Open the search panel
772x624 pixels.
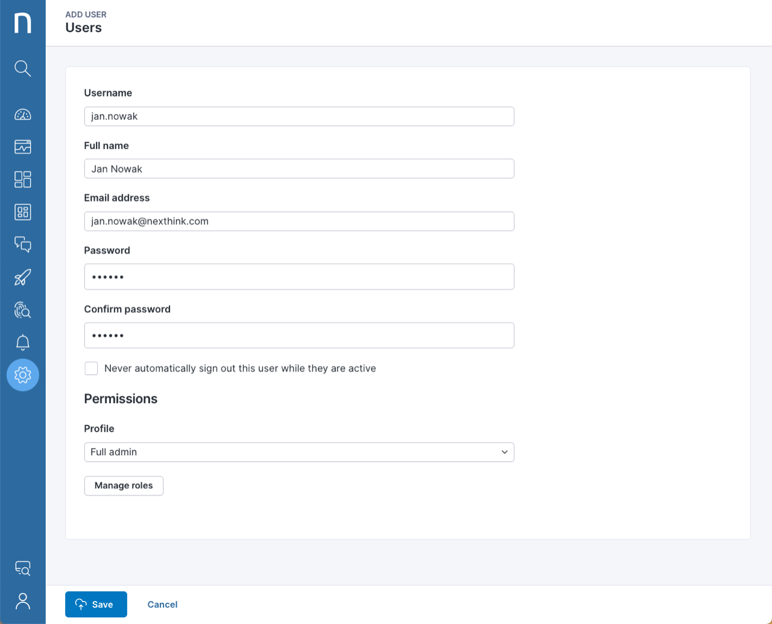click(22, 68)
